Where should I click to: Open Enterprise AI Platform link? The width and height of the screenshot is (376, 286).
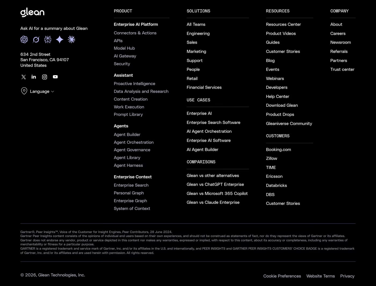pyautogui.click(x=136, y=24)
